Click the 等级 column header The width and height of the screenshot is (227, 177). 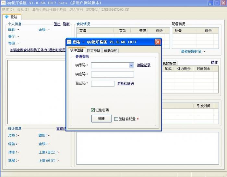pos(139,31)
